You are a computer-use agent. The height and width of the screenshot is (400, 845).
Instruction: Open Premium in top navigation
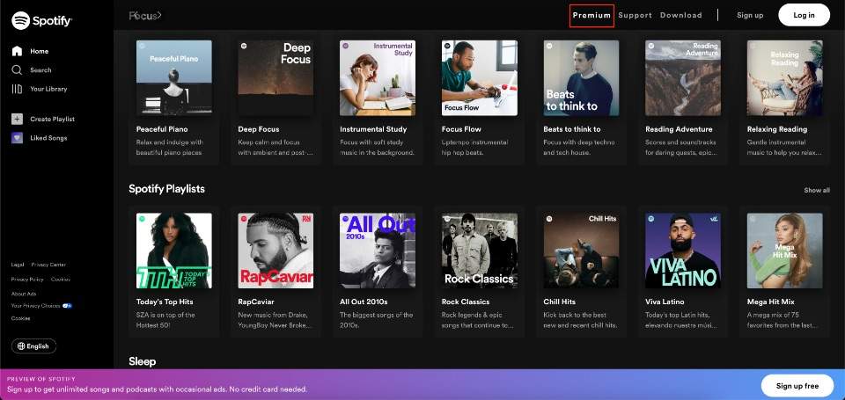[x=591, y=15]
